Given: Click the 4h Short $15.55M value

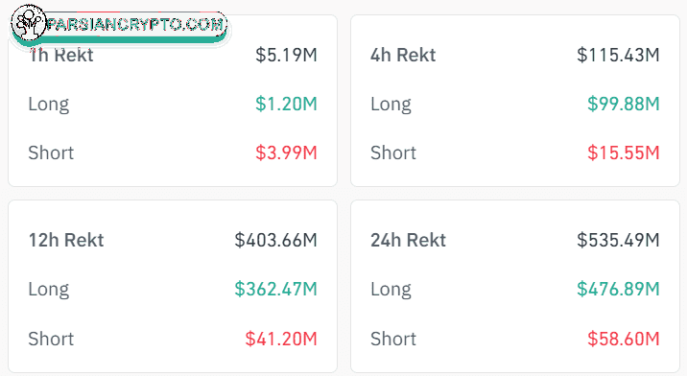Looking at the screenshot, I should coord(623,153).
